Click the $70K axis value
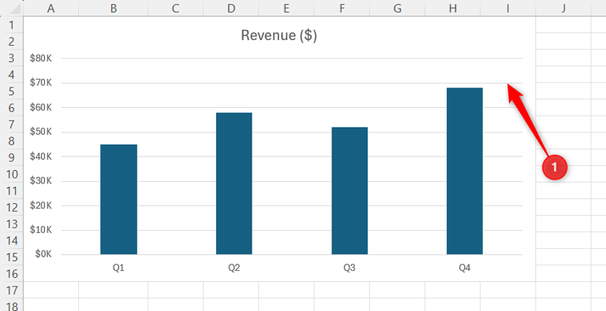606x311 pixels. [x=40, y=83]
